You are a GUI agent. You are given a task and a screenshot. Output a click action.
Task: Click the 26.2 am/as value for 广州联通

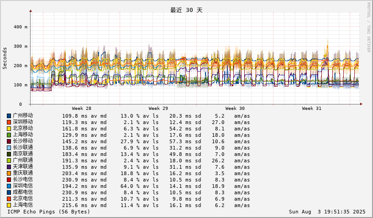coord(218,161)
